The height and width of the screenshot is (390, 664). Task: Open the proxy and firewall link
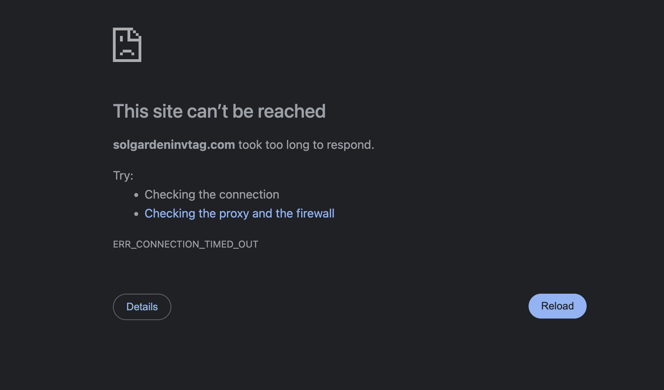click(239, 214)
